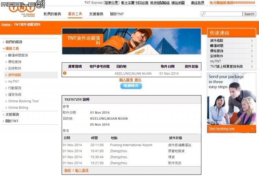
Task: Click 列印此頁 link in top bar
Action: (x=142, y=3)
